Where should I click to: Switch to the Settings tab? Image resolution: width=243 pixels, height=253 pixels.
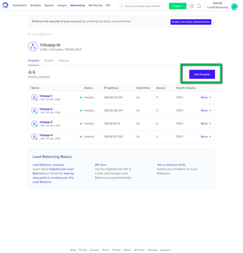pyautogui.click(x=64, y=60)
